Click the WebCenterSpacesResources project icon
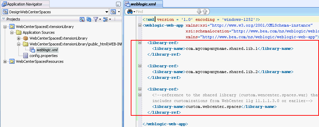Image resolution: width=319 pixels, height=127 pixels. point(12,61)
